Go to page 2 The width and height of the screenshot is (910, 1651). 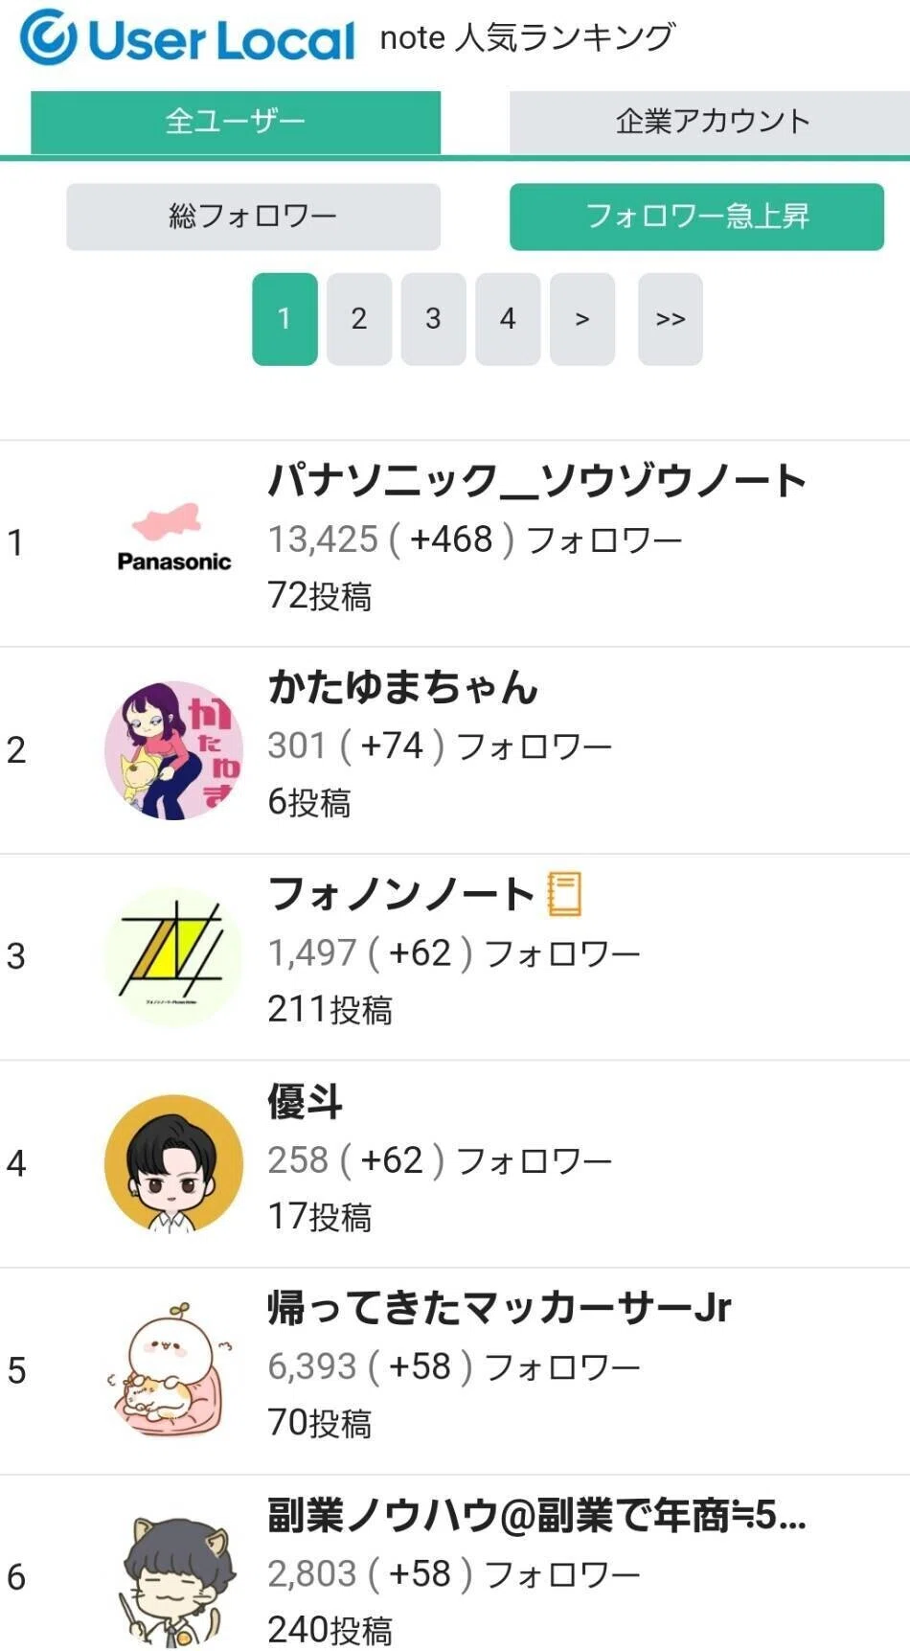[359, 319]
